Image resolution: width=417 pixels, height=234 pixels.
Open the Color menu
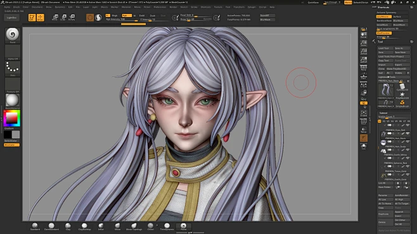(25, 7)
